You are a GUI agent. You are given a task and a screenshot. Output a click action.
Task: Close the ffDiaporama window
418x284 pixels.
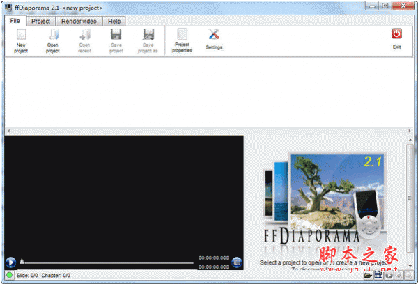pos(403,6)
